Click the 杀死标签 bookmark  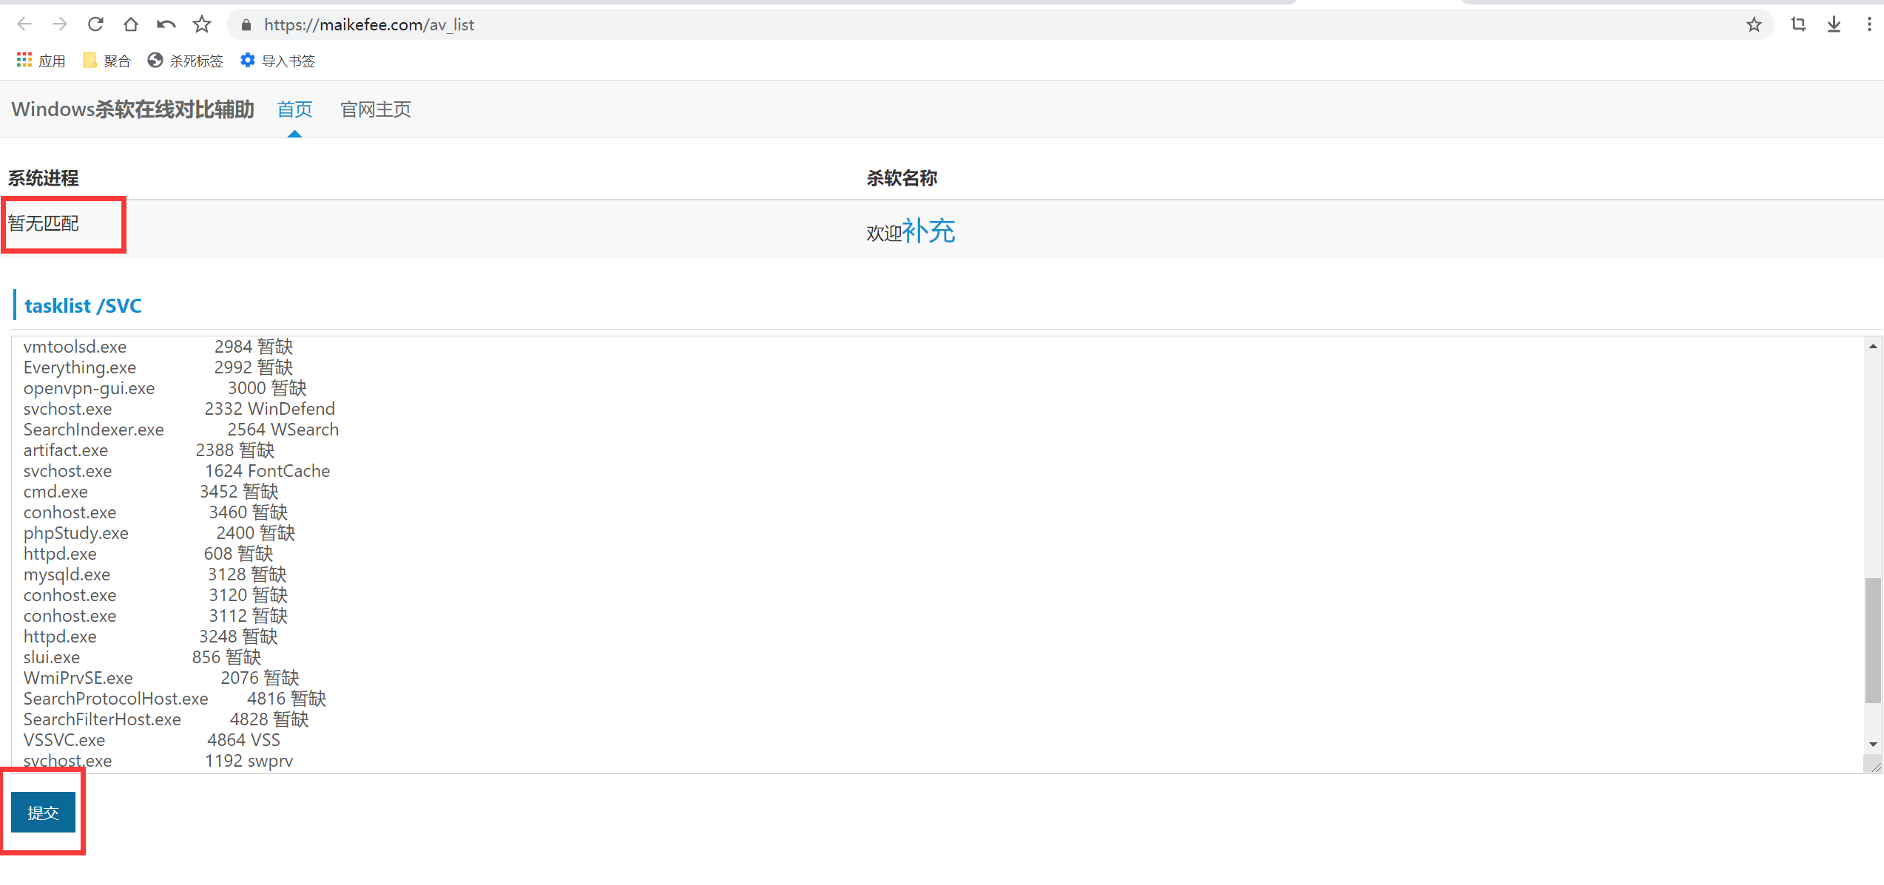(x=186, y=61)
